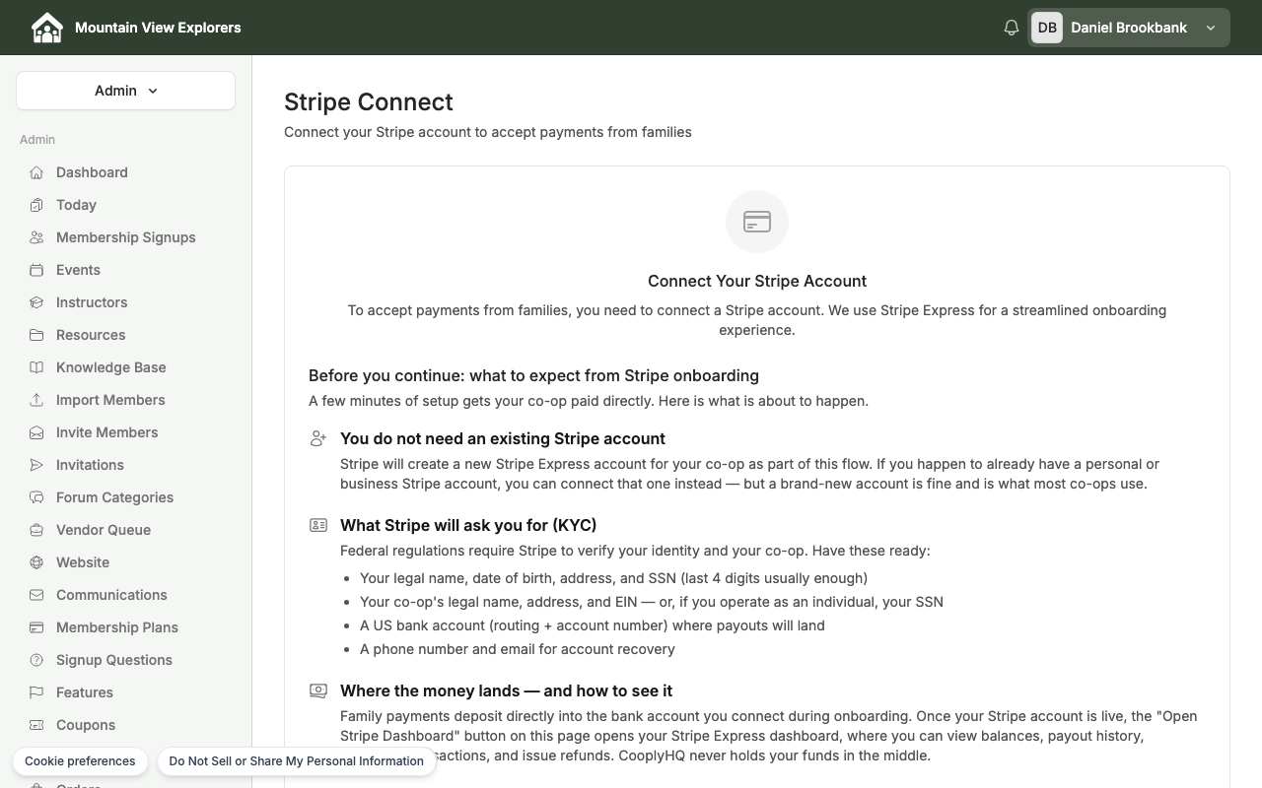Click the Instructors graduation cap icon
The image size is (1262, 788).
tap(36, 302)
